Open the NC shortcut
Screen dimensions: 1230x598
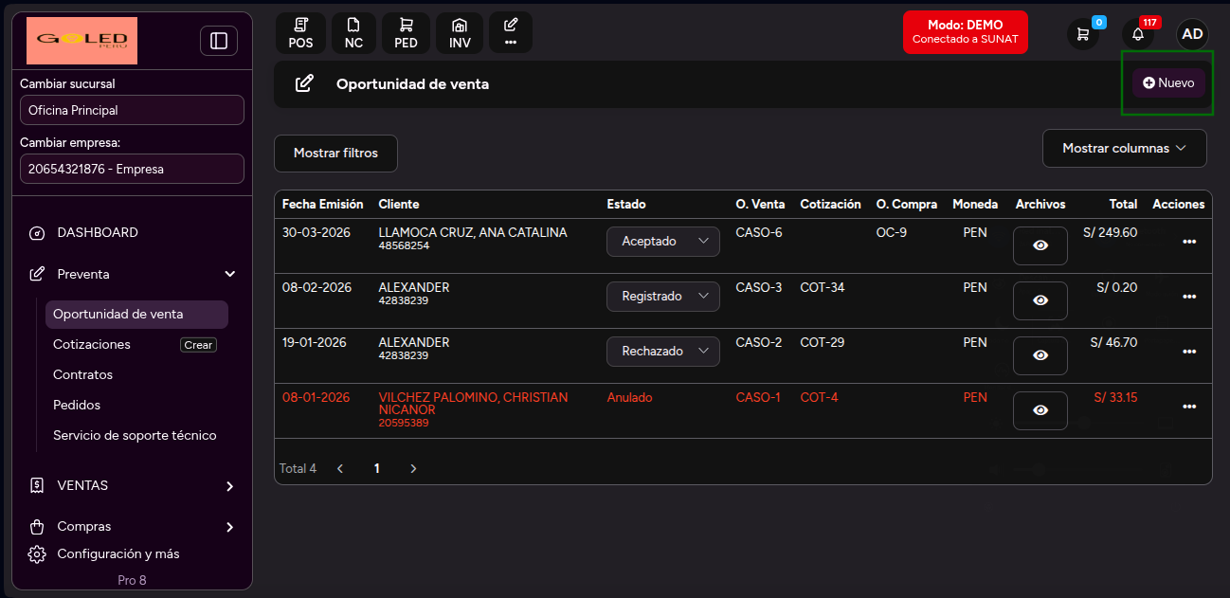353,32
